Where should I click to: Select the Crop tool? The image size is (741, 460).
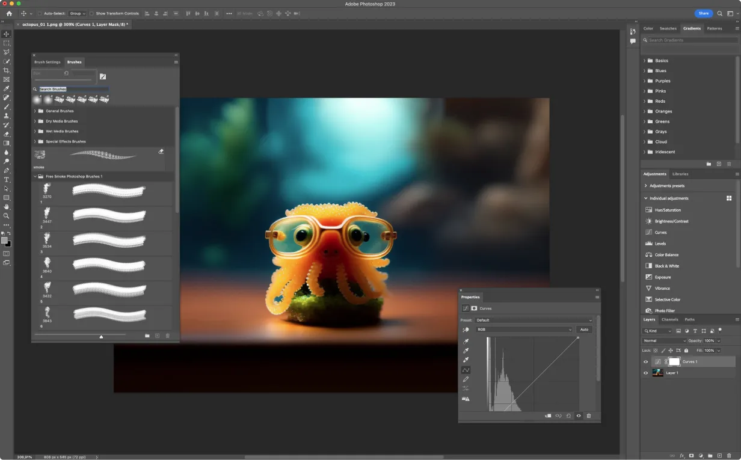click(7, 70)
